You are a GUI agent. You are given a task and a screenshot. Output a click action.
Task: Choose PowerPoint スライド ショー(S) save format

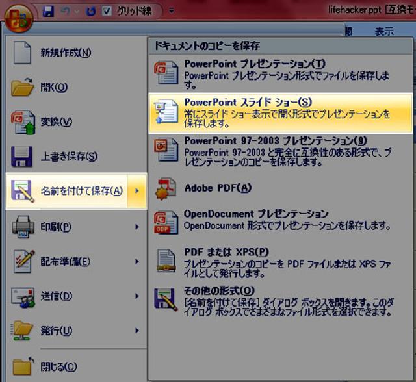(280, 112)
